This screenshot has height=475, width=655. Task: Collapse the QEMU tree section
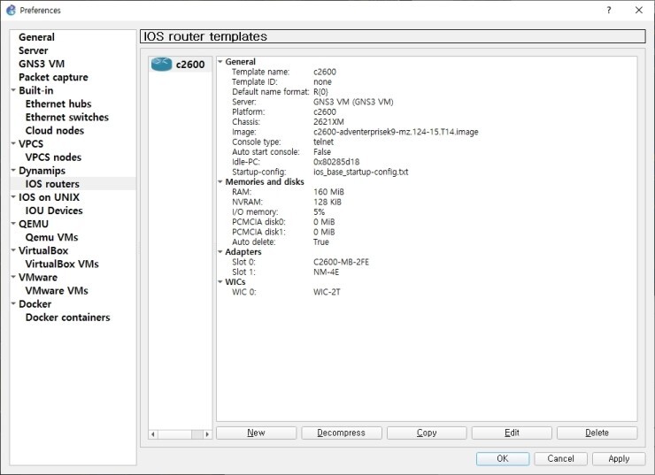(x=13, y=223)
